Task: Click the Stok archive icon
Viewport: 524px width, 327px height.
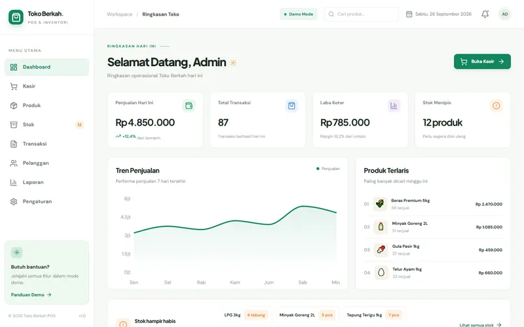Action: (14, 125)
